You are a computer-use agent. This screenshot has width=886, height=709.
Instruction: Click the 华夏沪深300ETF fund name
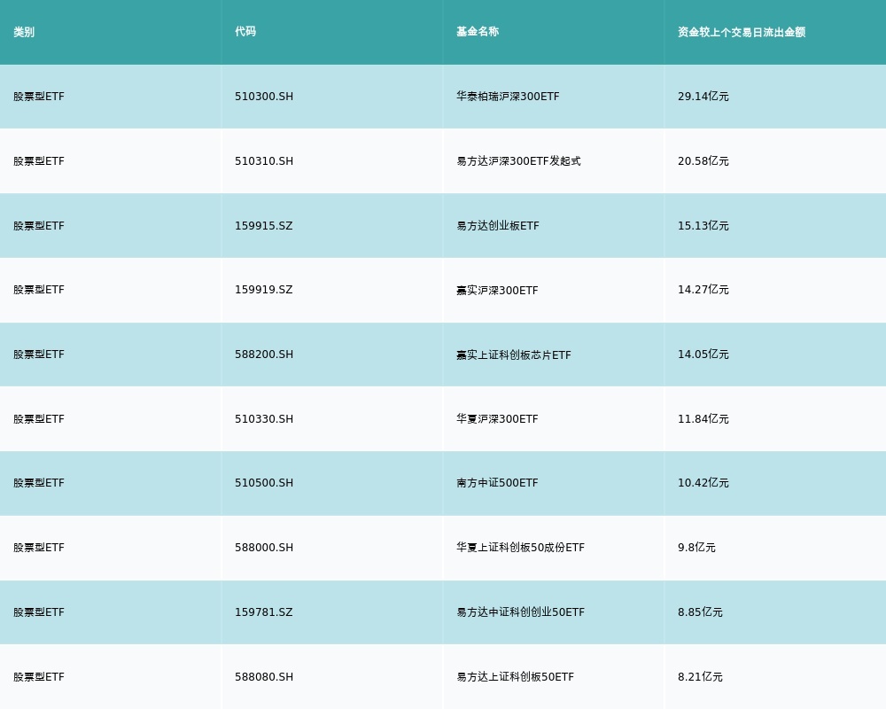click(497, 419)
